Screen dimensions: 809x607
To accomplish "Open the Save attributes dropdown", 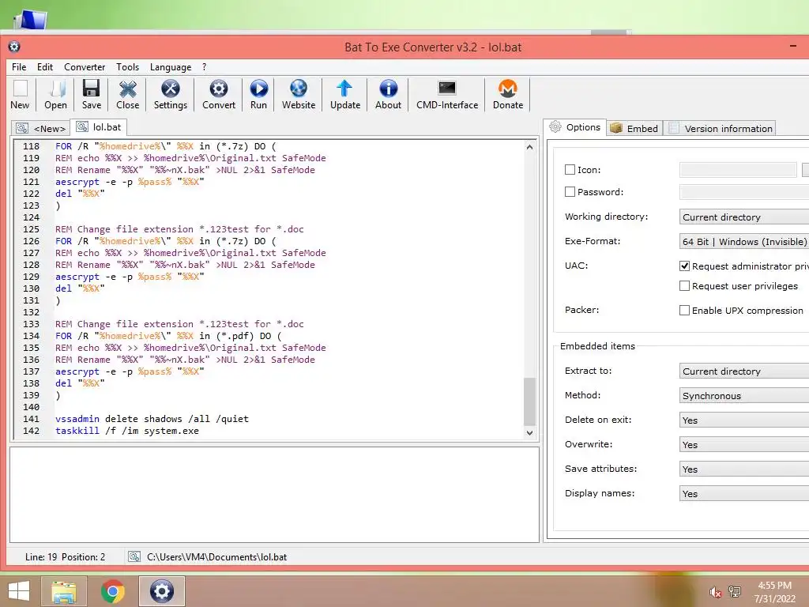I will (x=744, y=469).
